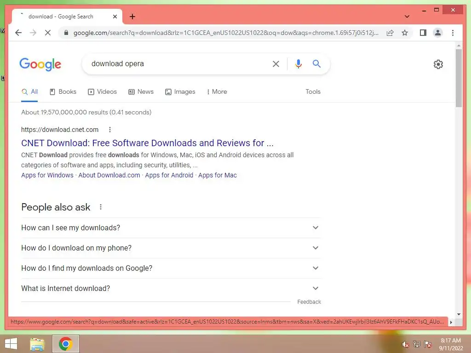
Task: Share this page from address bar
Action: tap(390, 33)
